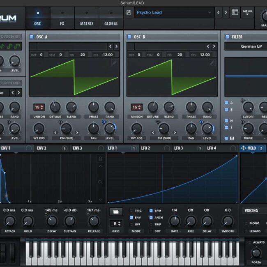This screenshot has width=267, height=267.
Task: Click the pencil edit icon in OSC B
Action: click(x=212, y=63)
